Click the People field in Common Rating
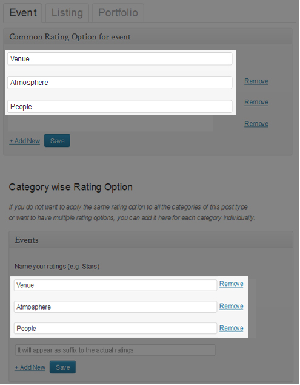The image size is (300, 385). (119, 106)
